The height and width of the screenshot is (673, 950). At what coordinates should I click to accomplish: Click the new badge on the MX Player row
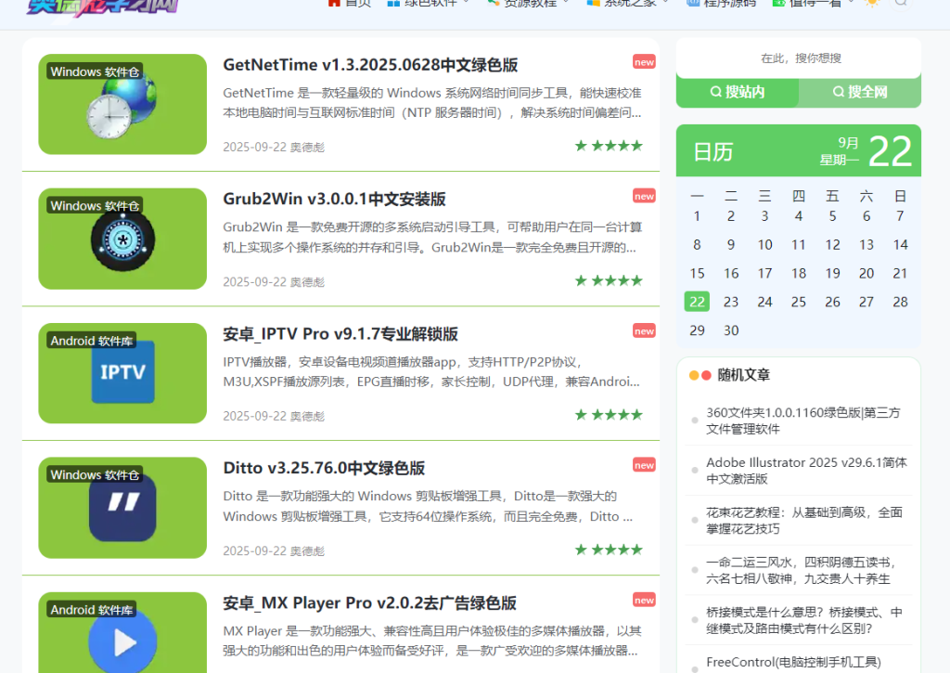(x=644, y=601)
